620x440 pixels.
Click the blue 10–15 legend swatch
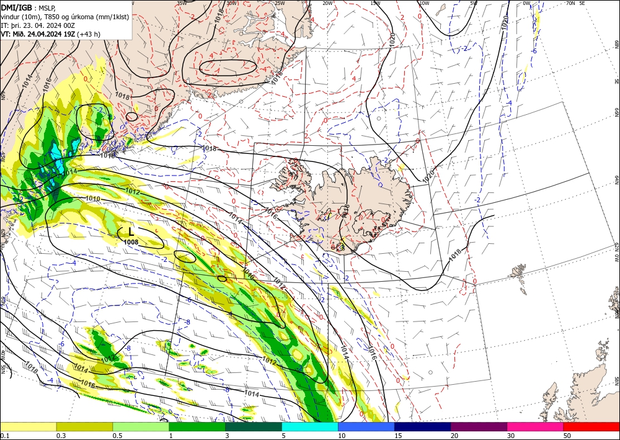[x=366, y=426]
